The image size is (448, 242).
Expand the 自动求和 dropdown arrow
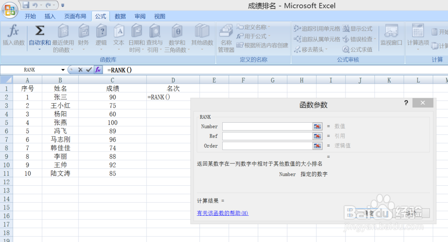point(40,50)
